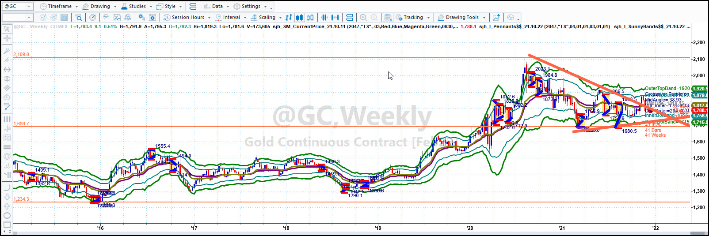Click the framed gear format icon
This screenshot has width=709, height=236.
tap(152, 17)
